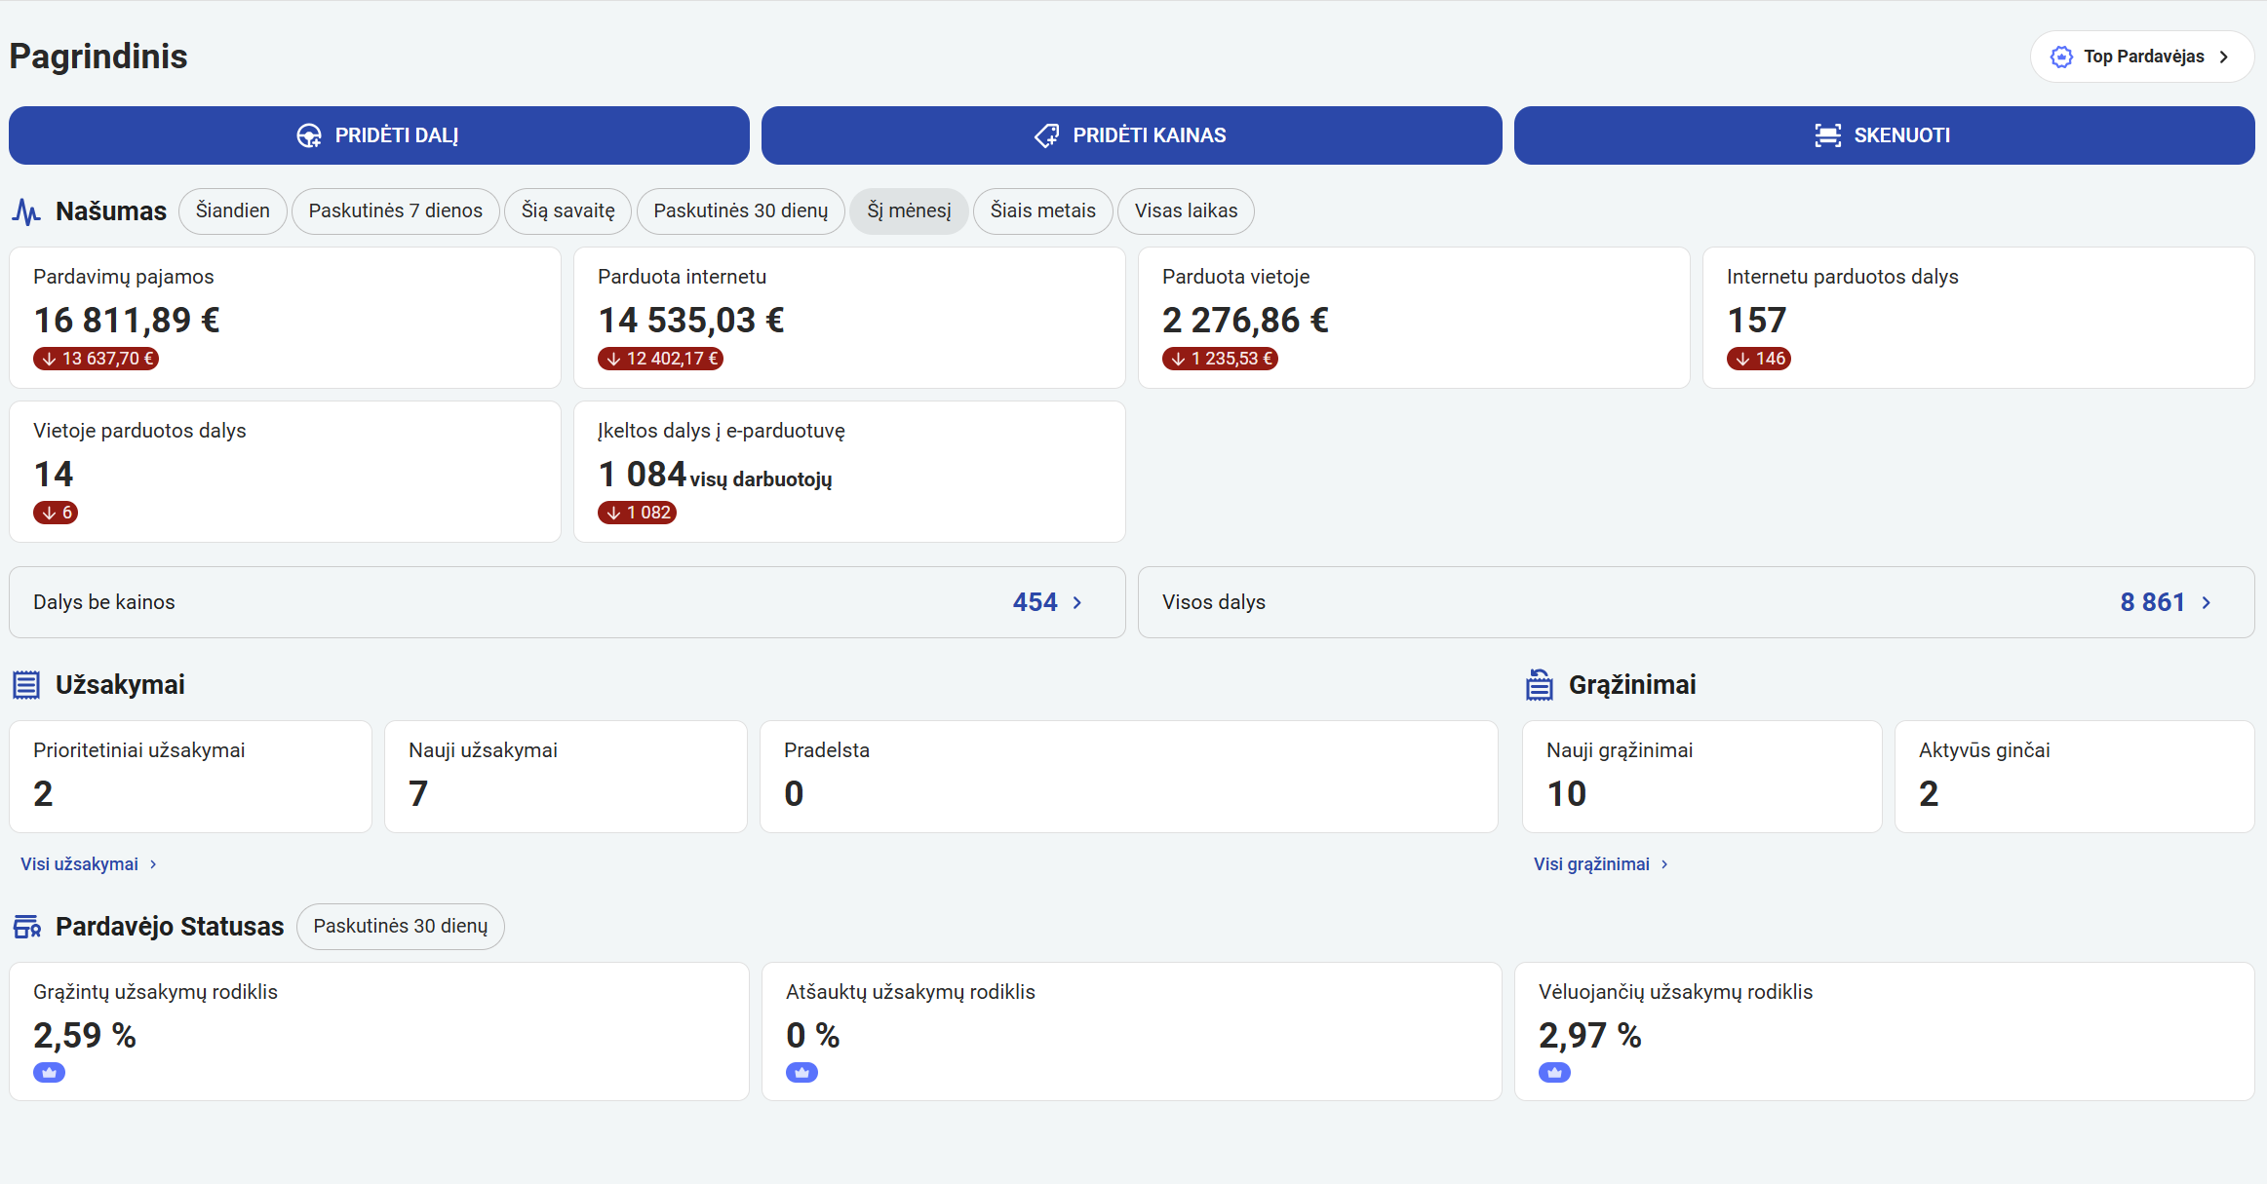Expand Visos dalys chevron arrow
The width and height of the screenshot is (2267, 1184).
[2207, 603]
